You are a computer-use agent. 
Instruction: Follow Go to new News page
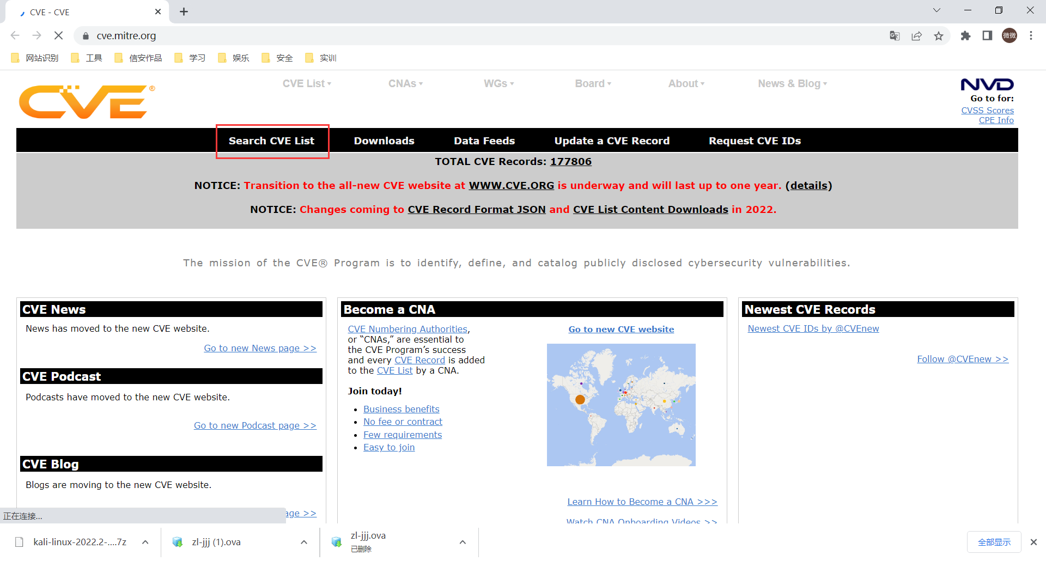coord(260,349)
